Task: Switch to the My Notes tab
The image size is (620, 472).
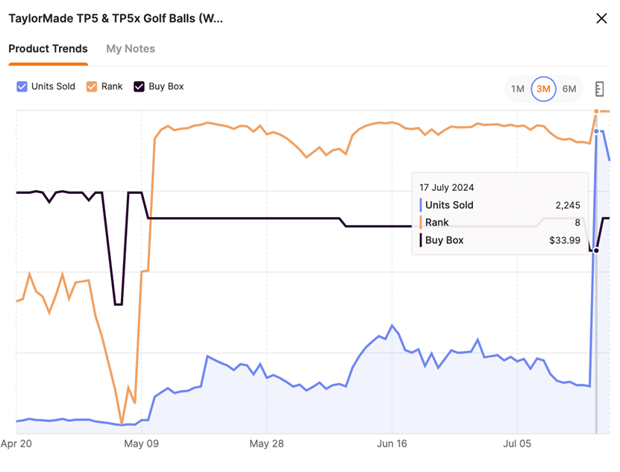Action: (x=131, y=48)
